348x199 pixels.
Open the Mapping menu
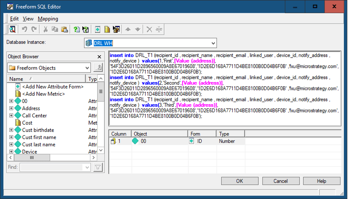point(48,19)
